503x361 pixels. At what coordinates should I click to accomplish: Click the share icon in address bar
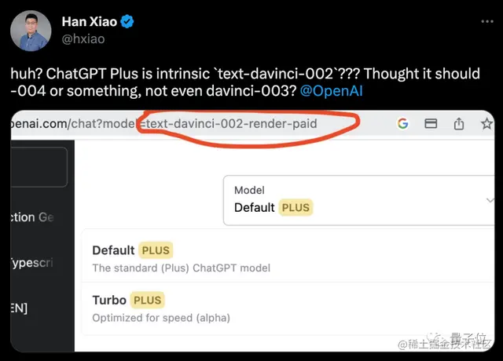pyautogui.click(x=459, y=123)
